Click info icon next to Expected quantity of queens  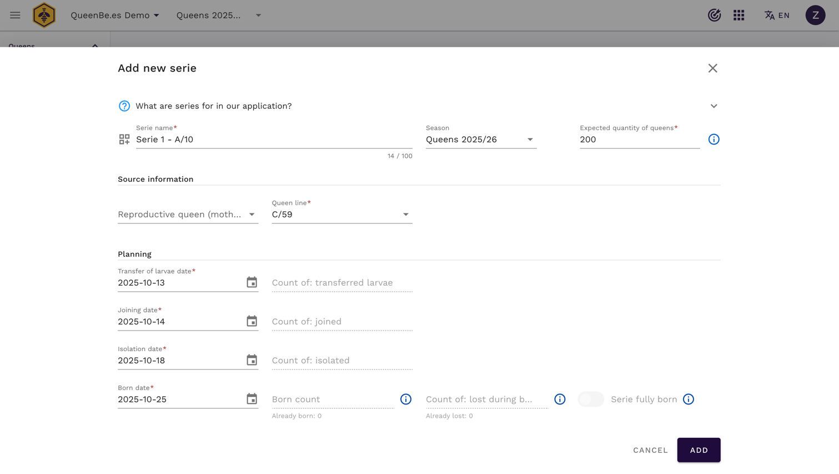[714, 139]
